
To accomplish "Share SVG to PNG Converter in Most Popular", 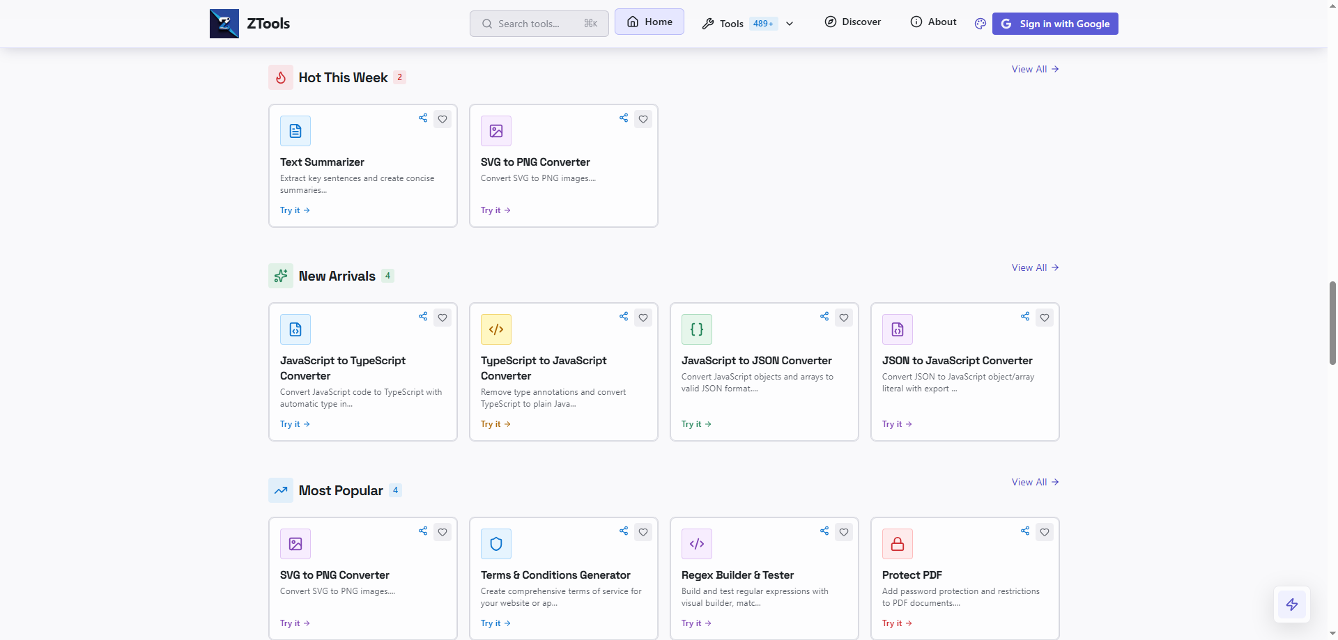I will click(423, 531).
